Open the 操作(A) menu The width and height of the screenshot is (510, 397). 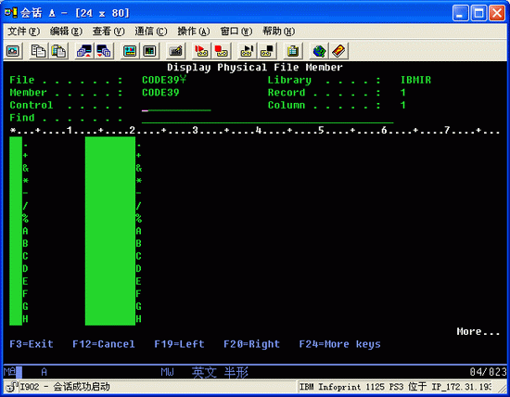pyautogui.click(x=194, y=32)
